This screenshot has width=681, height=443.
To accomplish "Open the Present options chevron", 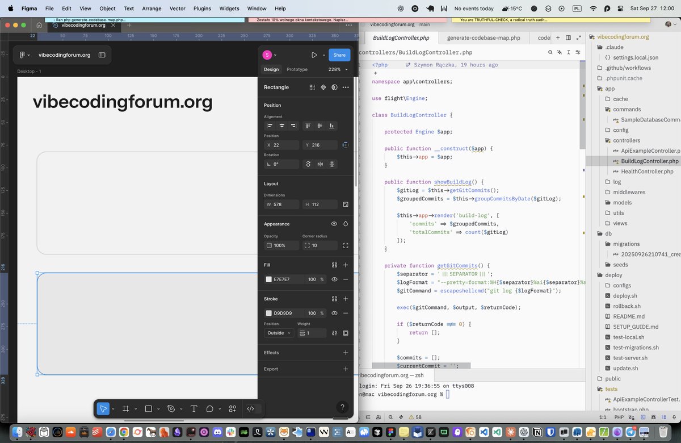I will point(324,55).
